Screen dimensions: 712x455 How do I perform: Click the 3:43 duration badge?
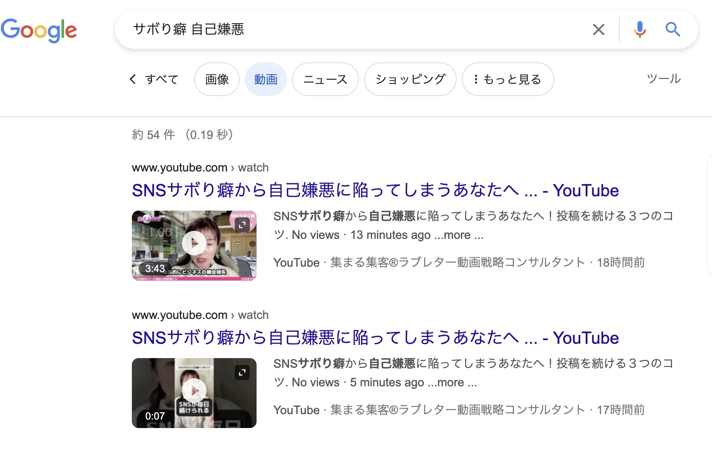(155, 268)
